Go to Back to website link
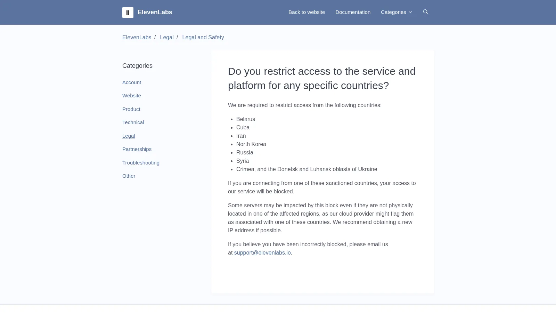The image size is (556, 313). (x=306, y=12)
